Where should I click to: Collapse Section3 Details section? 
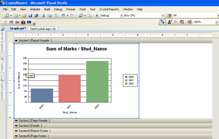pos(16,126)
